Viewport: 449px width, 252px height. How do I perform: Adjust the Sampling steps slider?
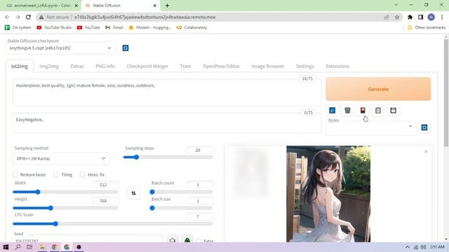point(168,157)
